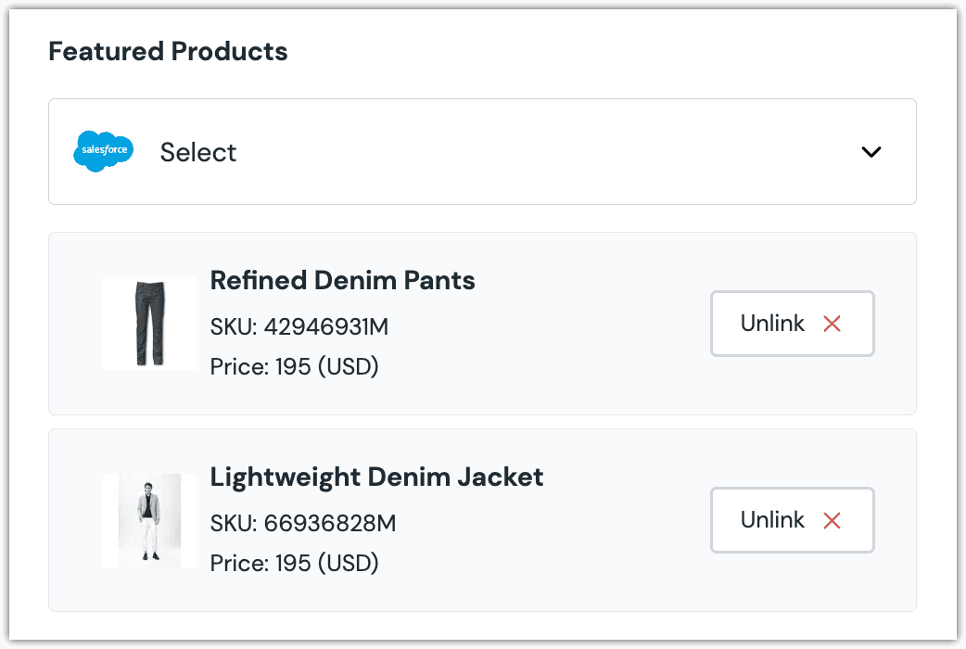
Task: Click the Lightweight Denim Jacket thumbnail image
Action: click(149, 520)
